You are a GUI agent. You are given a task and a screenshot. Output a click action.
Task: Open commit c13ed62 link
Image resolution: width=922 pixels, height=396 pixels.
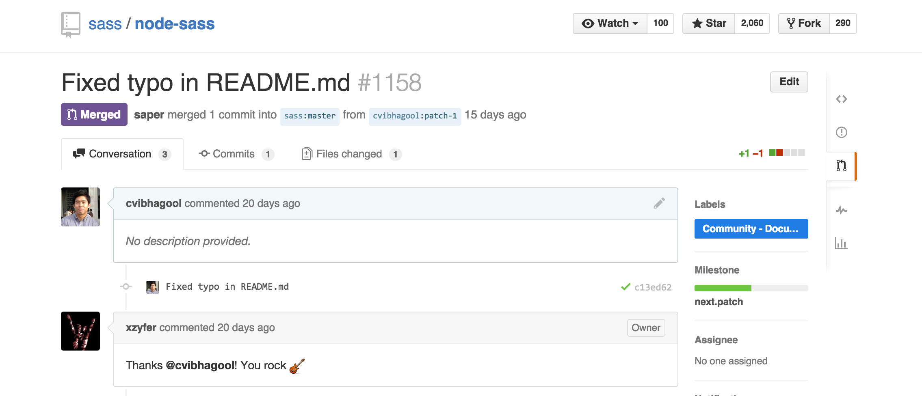653,287
